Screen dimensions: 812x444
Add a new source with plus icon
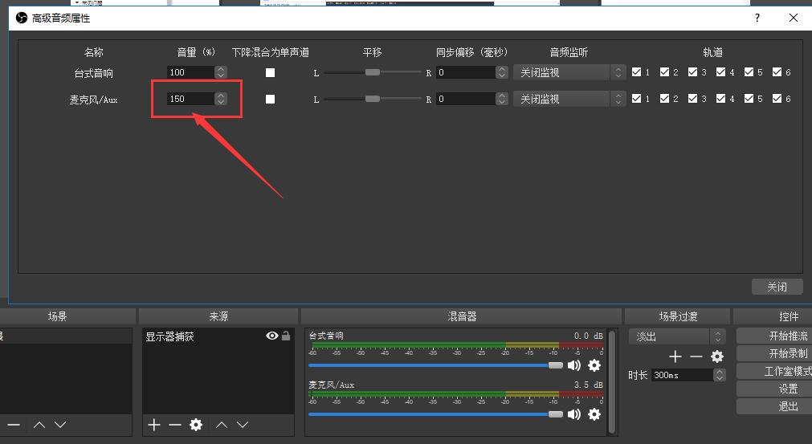point(153,425)
